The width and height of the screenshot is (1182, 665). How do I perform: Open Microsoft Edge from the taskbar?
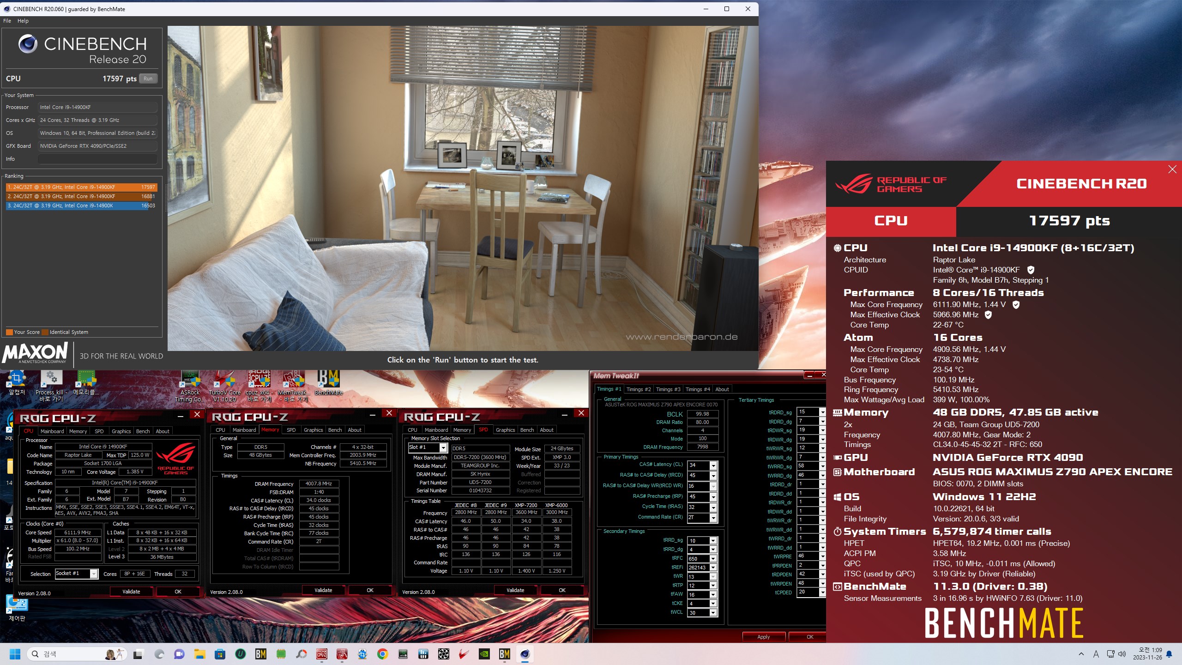point(159,654)
